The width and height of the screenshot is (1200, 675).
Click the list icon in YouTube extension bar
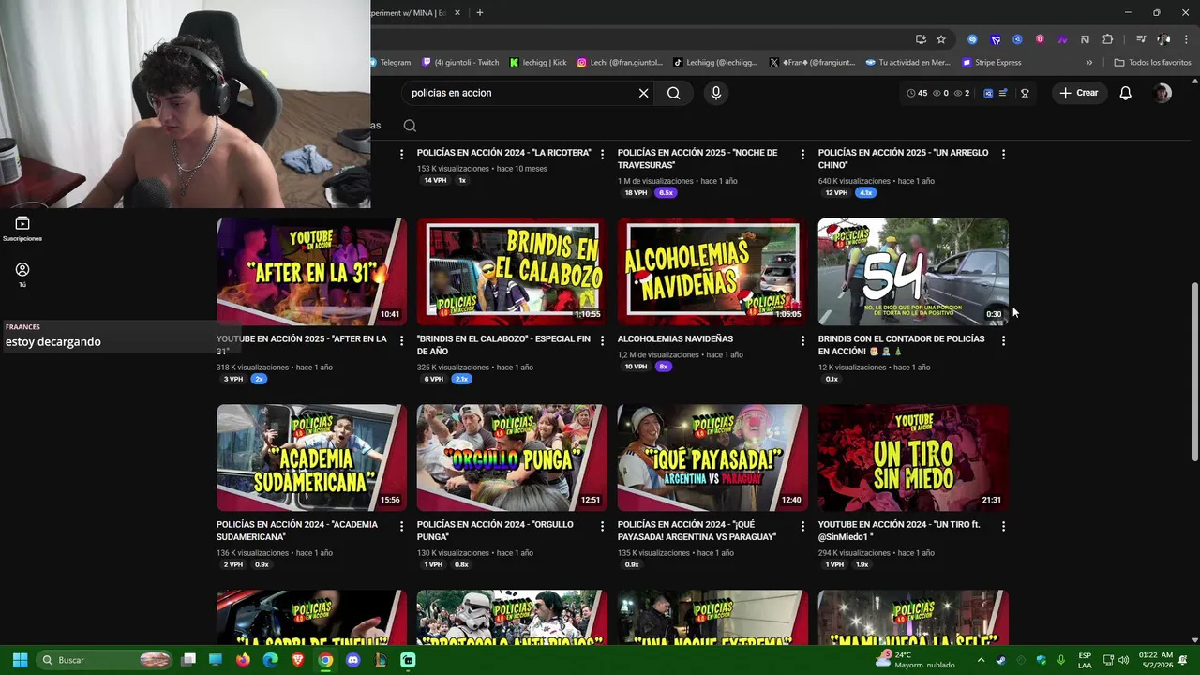pyautogui.click(x=1003, y=93)
